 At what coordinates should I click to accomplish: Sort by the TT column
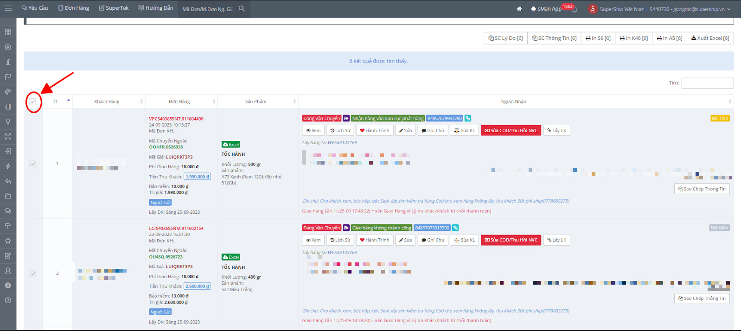[x=57, y=102]
